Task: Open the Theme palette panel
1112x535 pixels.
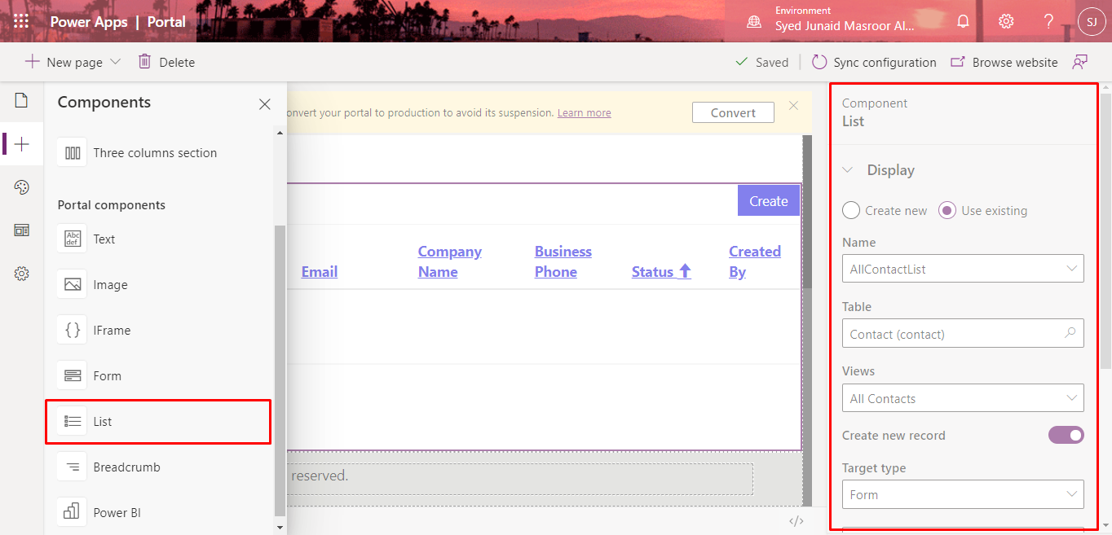Action: tap(20, 186)
